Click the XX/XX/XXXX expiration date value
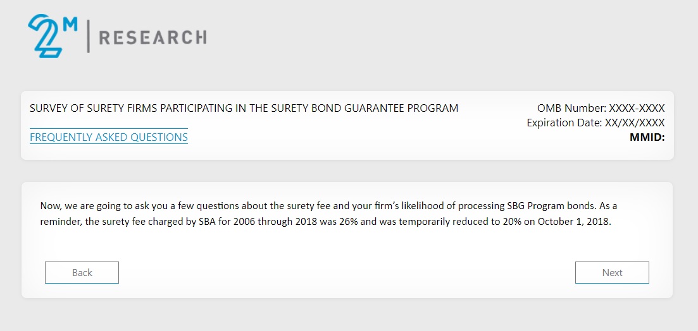Viewport: 698px width, 331px height. click(635, 123)
